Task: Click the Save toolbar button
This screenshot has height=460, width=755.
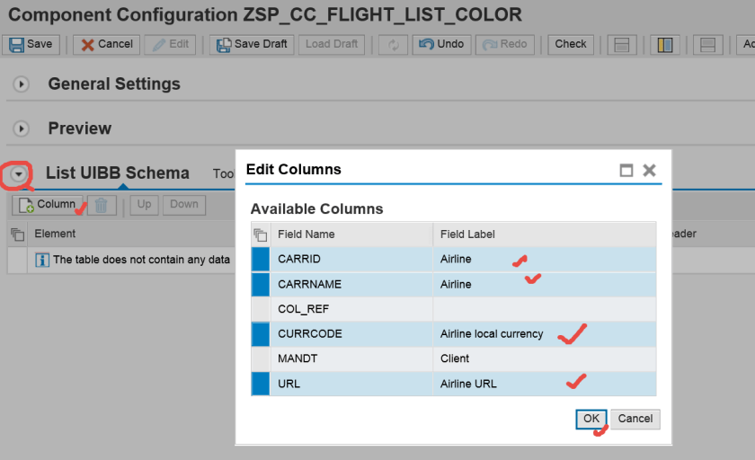Action: [31, 44]
